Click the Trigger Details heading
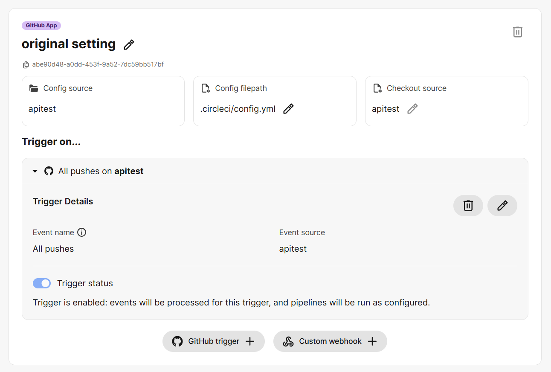 coord(63,201)
